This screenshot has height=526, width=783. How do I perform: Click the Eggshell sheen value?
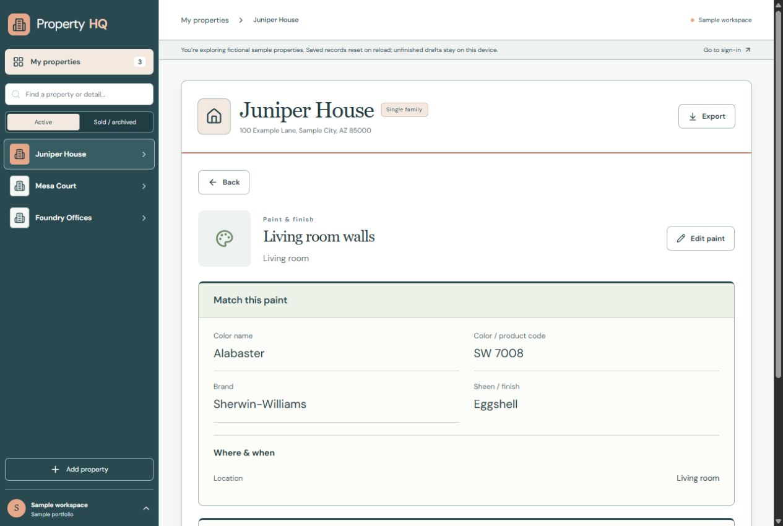point(496,405)
